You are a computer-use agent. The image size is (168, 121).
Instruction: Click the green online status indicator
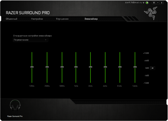click(x=147, y=3)
